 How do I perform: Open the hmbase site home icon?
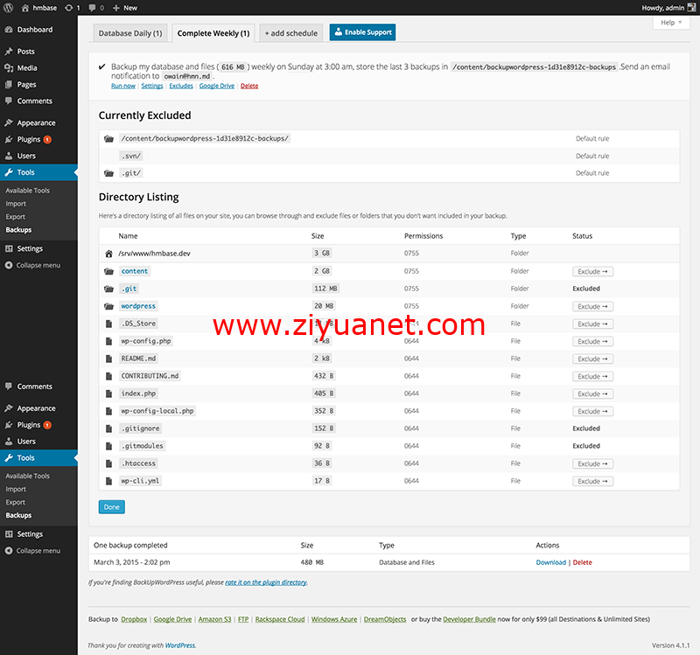click(x=25, y=8)
